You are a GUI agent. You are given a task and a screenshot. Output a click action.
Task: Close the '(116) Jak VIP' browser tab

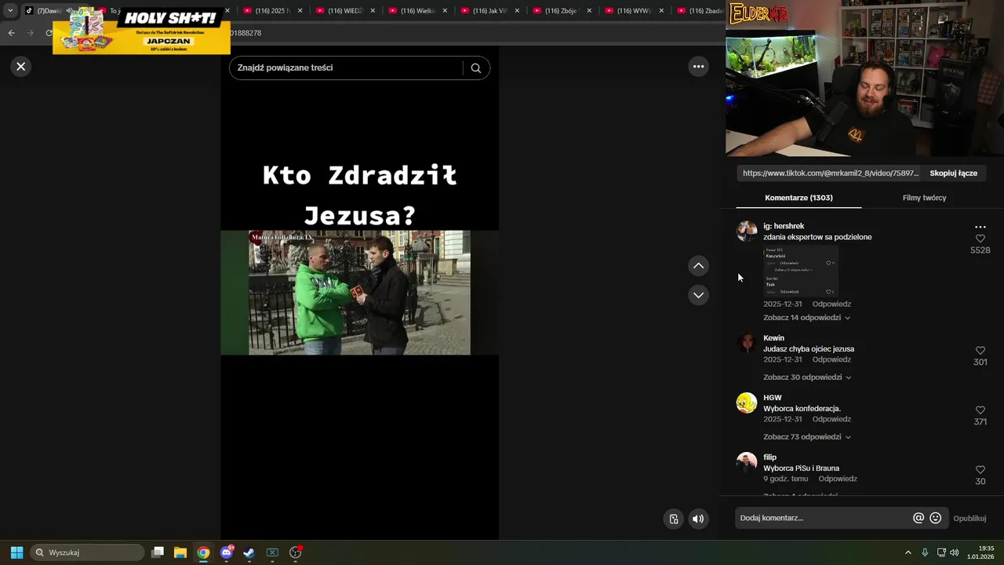[517, 11]
